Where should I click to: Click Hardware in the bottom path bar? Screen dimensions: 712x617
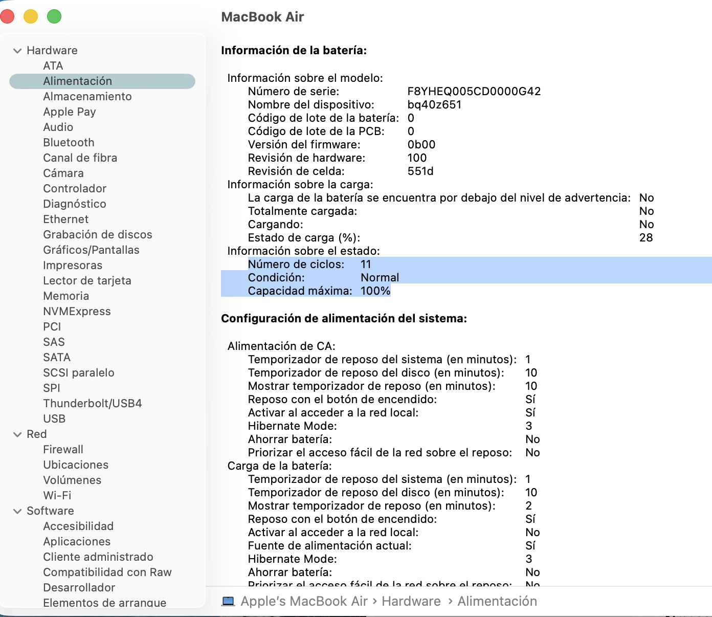coord(411,601)
